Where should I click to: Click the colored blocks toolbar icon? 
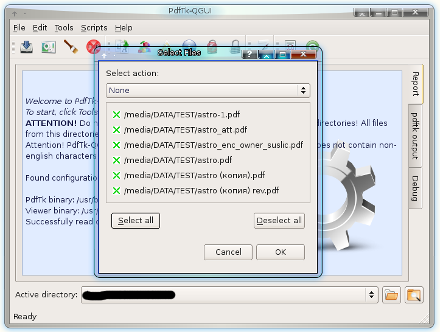point(144,47)
